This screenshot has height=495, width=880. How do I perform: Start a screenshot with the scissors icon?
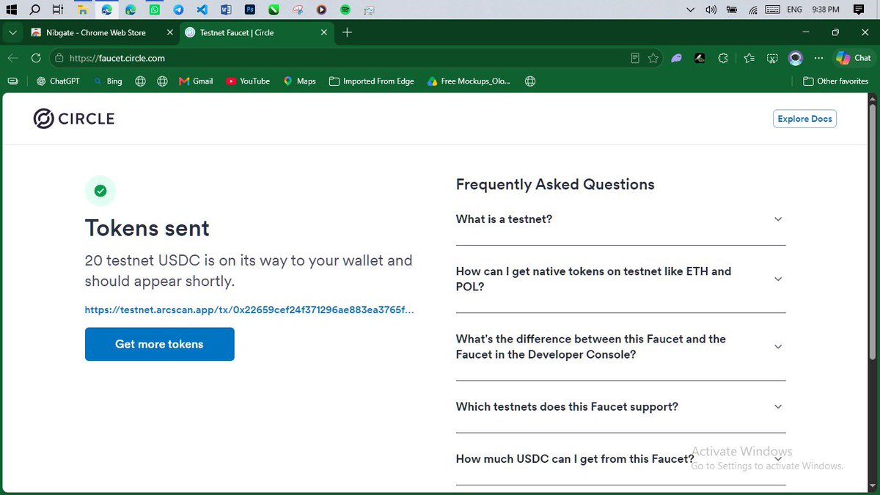point(772,58)
